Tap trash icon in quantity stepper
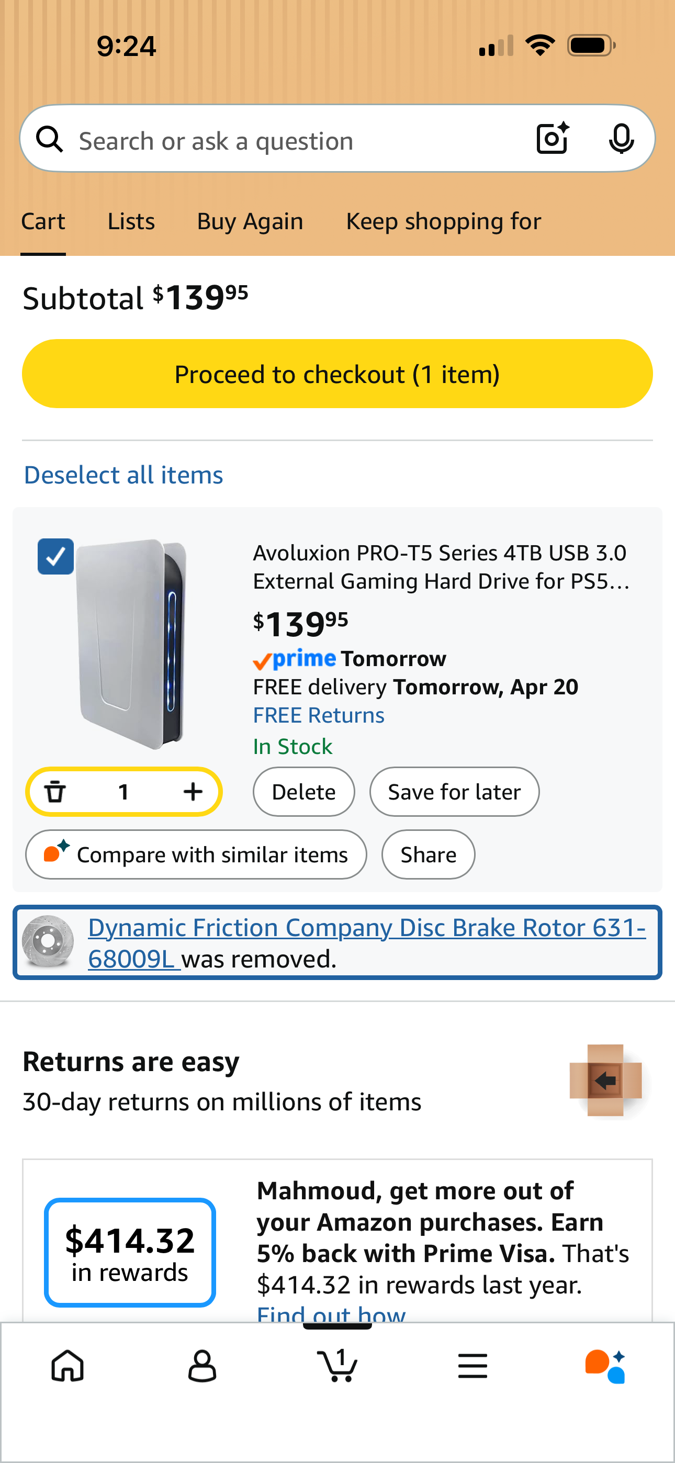Image resolution: width=675 pixels, height=1463 pixels. (55, 791)
